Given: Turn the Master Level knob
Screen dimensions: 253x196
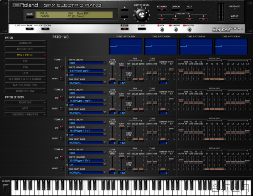Looking at the screenshot, I should 141,14.
